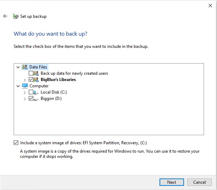Click the newly created users icon
The image size is (217, 190).
click(x=36, y=73)
